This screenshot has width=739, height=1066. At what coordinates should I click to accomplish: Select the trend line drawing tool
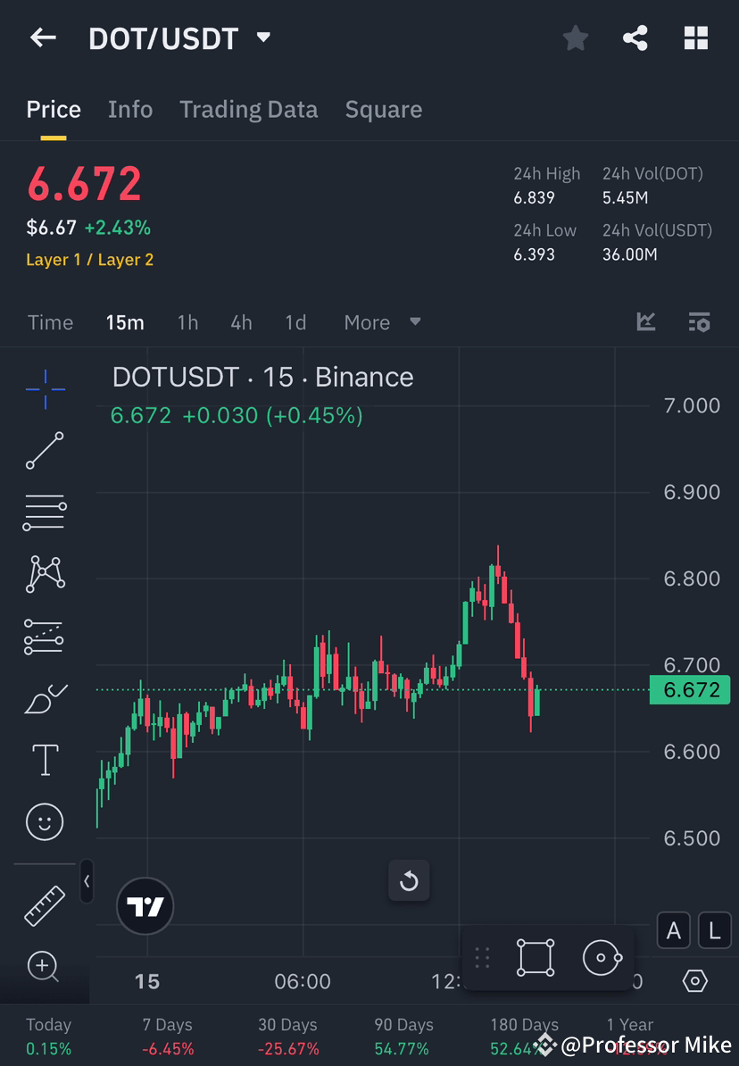pos(45,451)
